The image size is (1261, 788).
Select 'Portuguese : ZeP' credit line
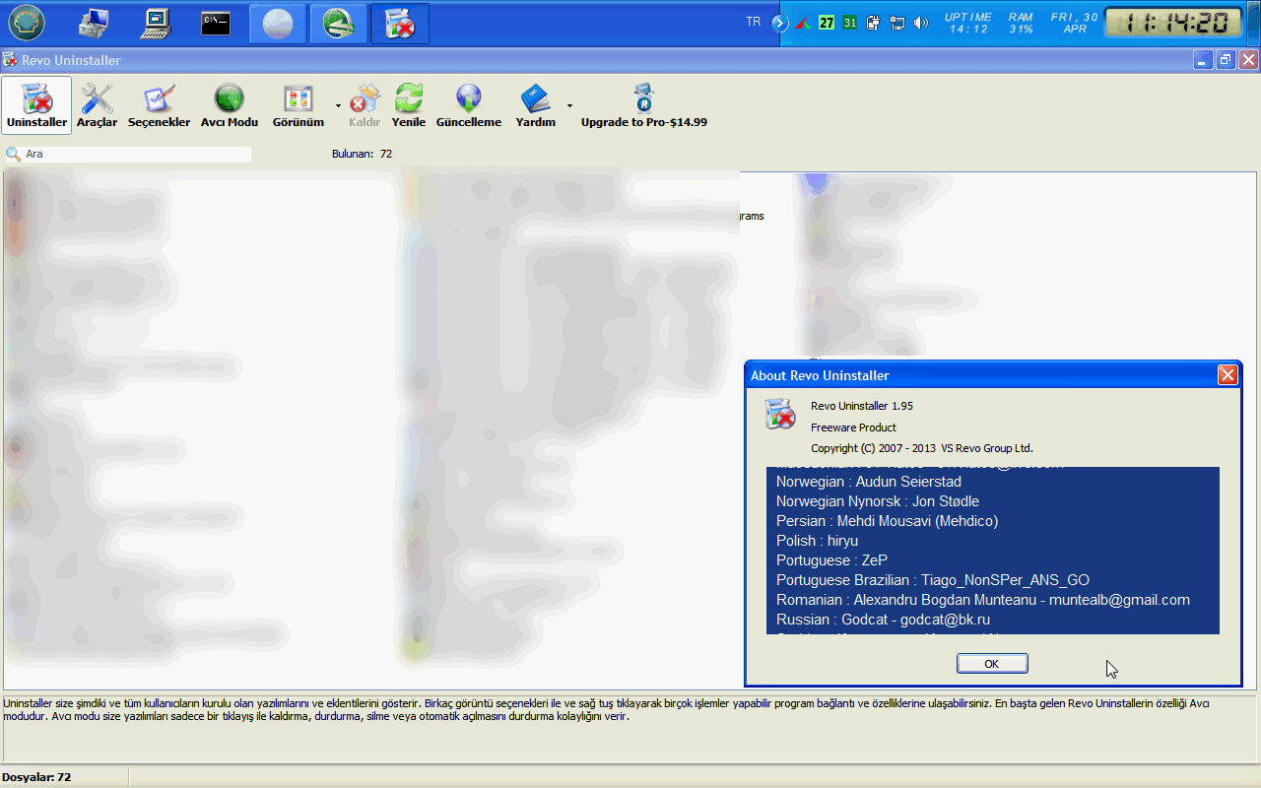click(831, 560)
